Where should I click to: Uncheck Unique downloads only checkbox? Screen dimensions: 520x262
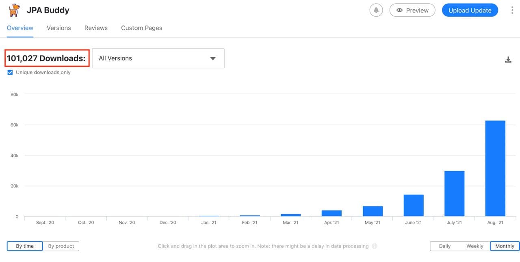(10, 73)
